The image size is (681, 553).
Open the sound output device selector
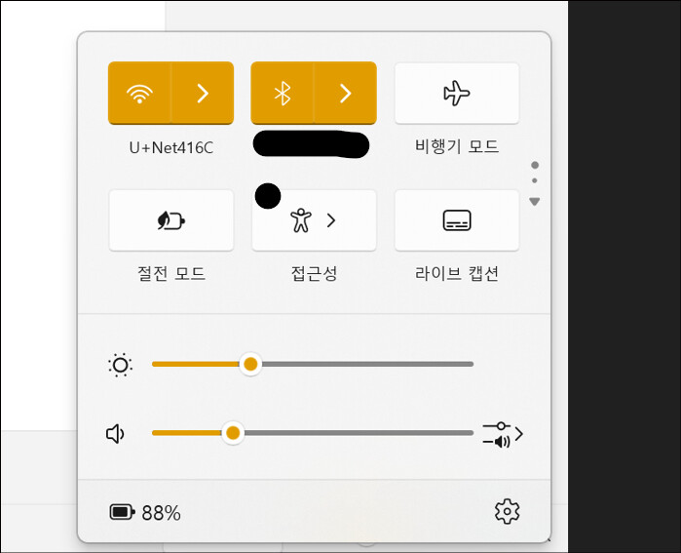tap(503, 435)
